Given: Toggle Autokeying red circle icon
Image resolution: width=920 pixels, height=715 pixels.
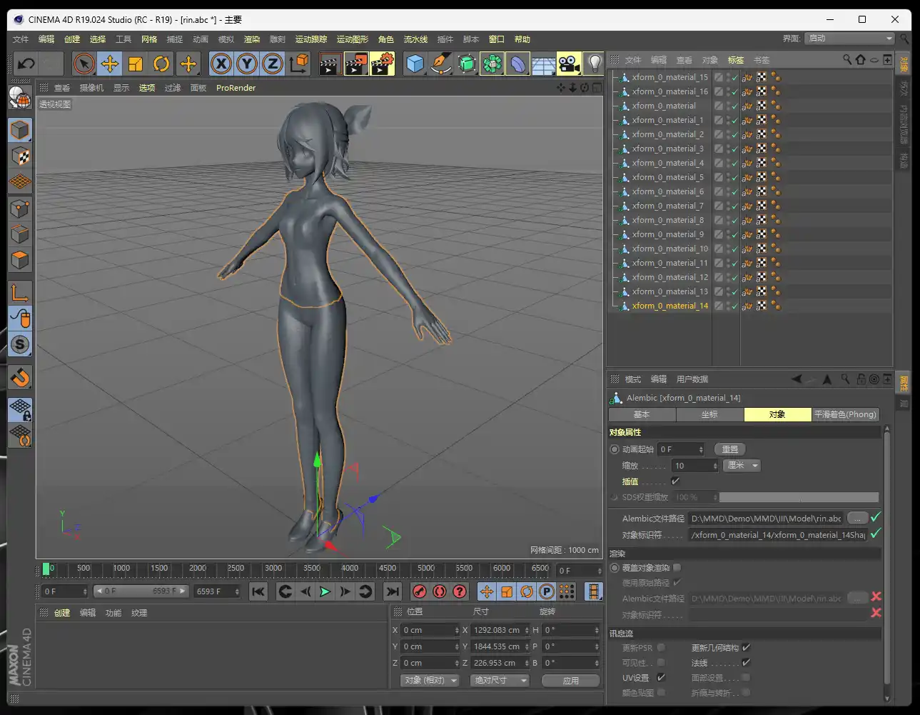Looking at the screenshot, I should pos(440,591).
